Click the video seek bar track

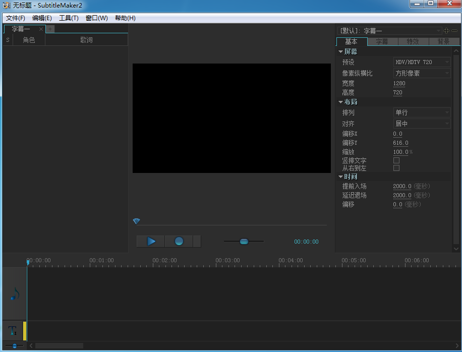coord(232,225)
